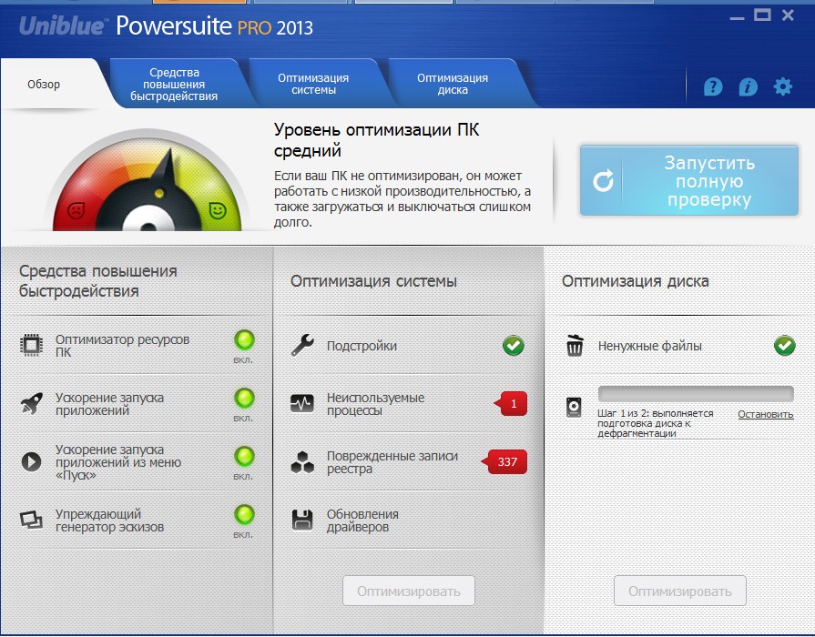Select the Неиспользуемые процессы label
The image size is (815, 637).
tap(376, 404)
